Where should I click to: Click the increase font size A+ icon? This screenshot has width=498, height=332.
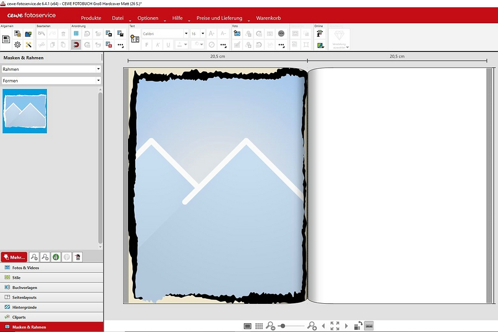pos(211,33)
